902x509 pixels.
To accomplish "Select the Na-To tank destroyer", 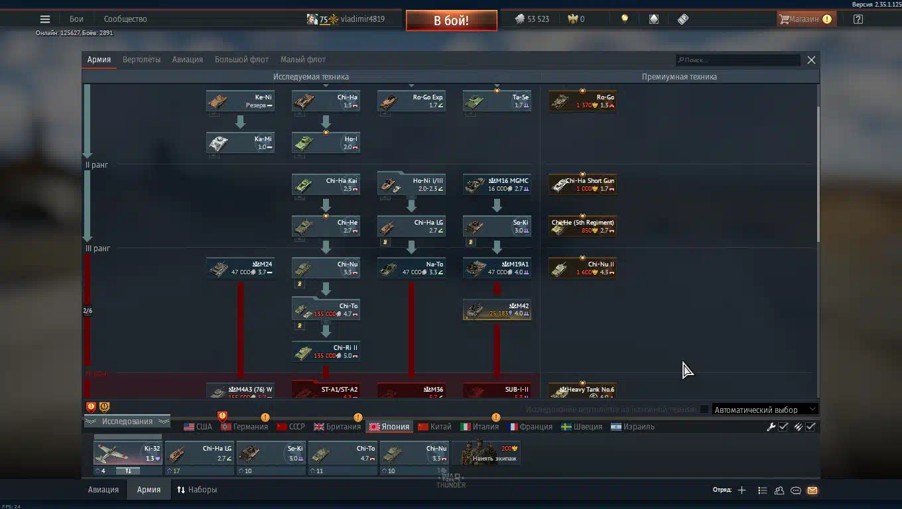I will pos(411,268).
